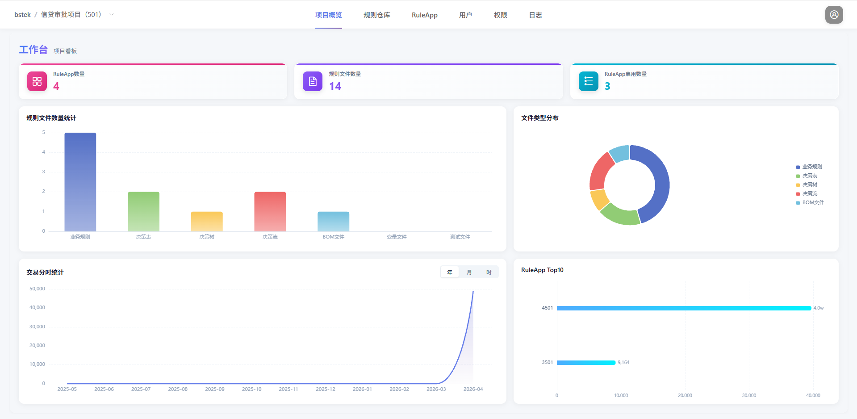The image size is (857, 419).
Task: Switch to the RuleApp tab
Action: click(424, 15)
